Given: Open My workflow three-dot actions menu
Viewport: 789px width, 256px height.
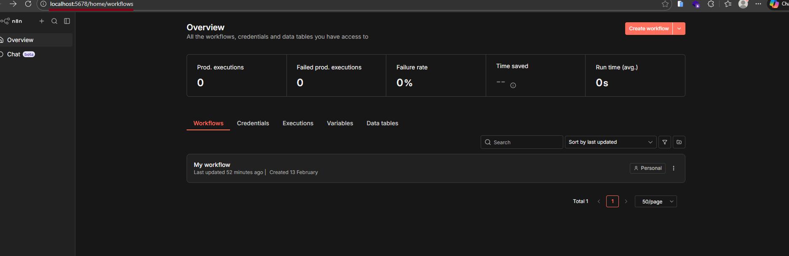Looking at the screenshot, I should (674, 168).
